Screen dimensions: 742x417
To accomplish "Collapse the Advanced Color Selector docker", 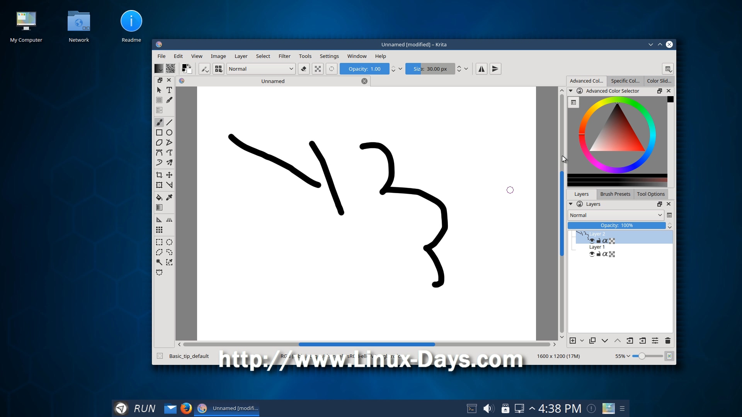I will coord(571,91).
